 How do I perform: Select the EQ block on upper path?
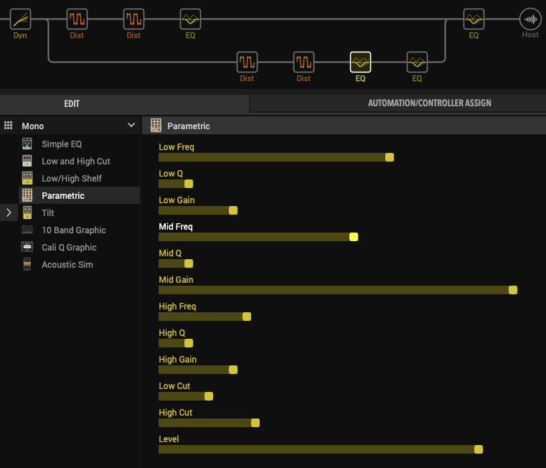(190, 19)
